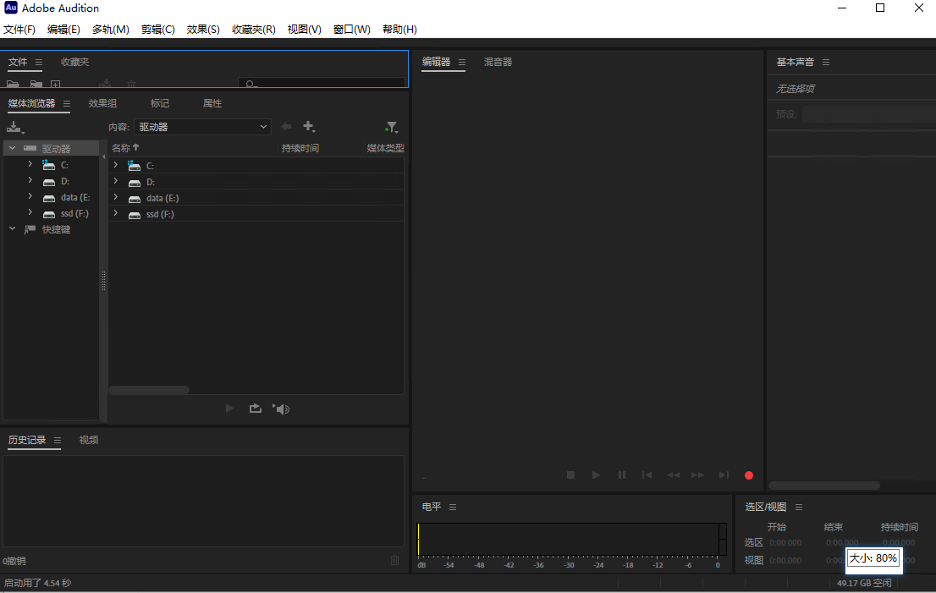936x593 pixels.
Task: Open a new file with the new file icon
Action: coord(55,85)
